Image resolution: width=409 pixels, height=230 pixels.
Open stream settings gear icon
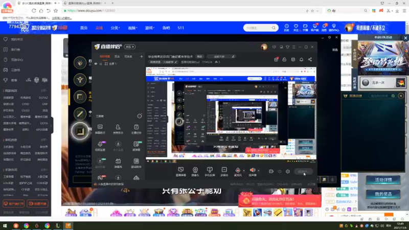pos(287,171)
